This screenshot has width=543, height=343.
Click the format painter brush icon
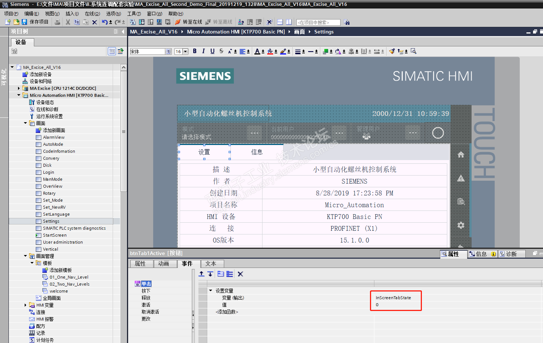[392, 51]
